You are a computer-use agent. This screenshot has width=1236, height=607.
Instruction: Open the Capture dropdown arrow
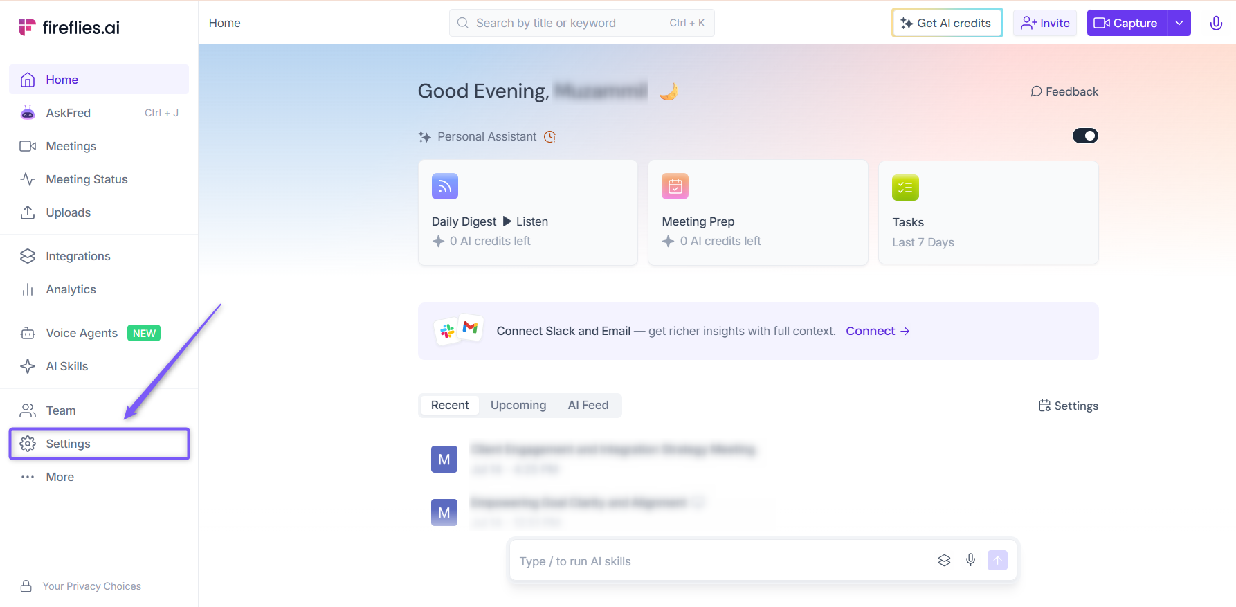1179,23
